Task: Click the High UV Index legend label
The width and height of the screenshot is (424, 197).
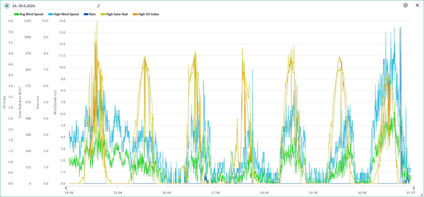Action: [x=148, y=14]
